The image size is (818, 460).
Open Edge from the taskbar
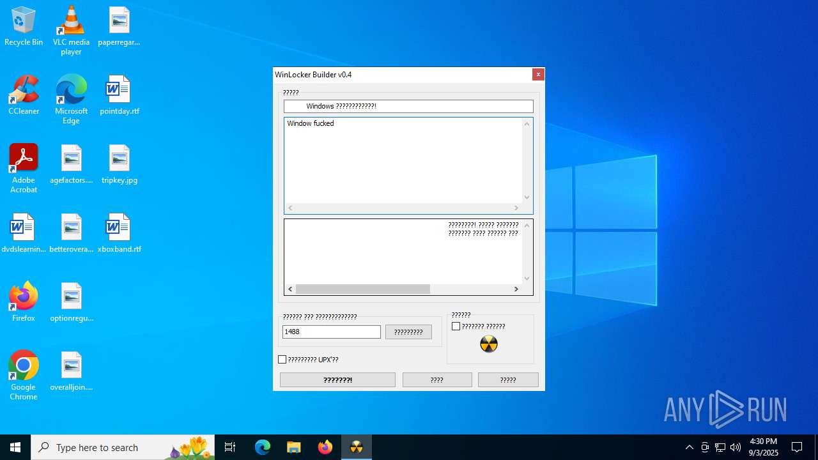pyautogui.click(x=263, y=447)
